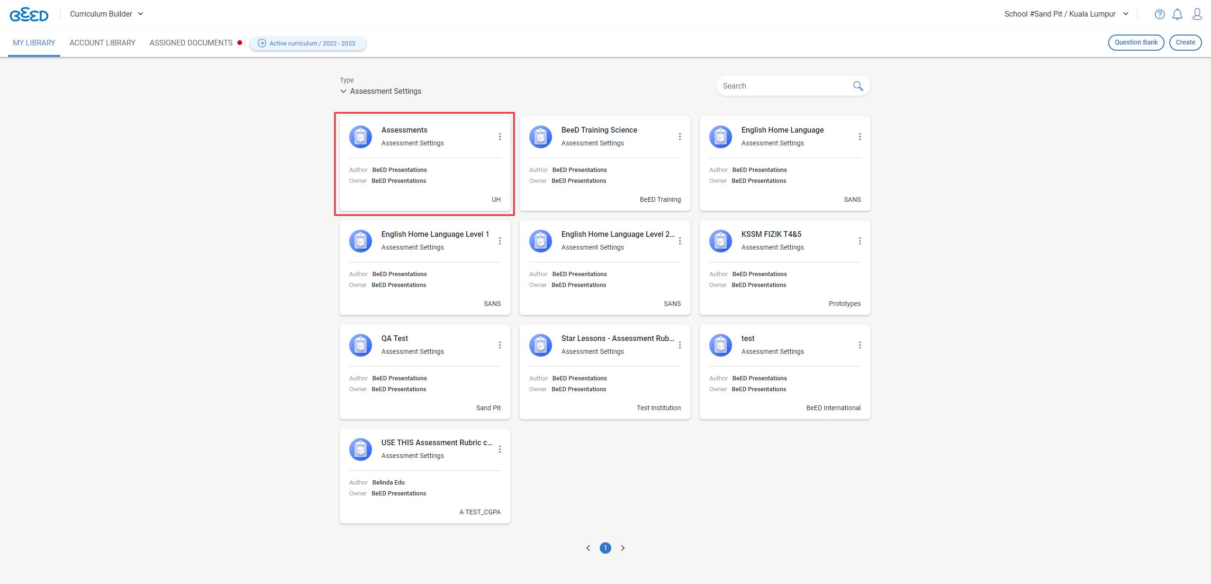This screenshot has width=1211, height=584.
Task: Open the notifications bell
Action: 1177,14
